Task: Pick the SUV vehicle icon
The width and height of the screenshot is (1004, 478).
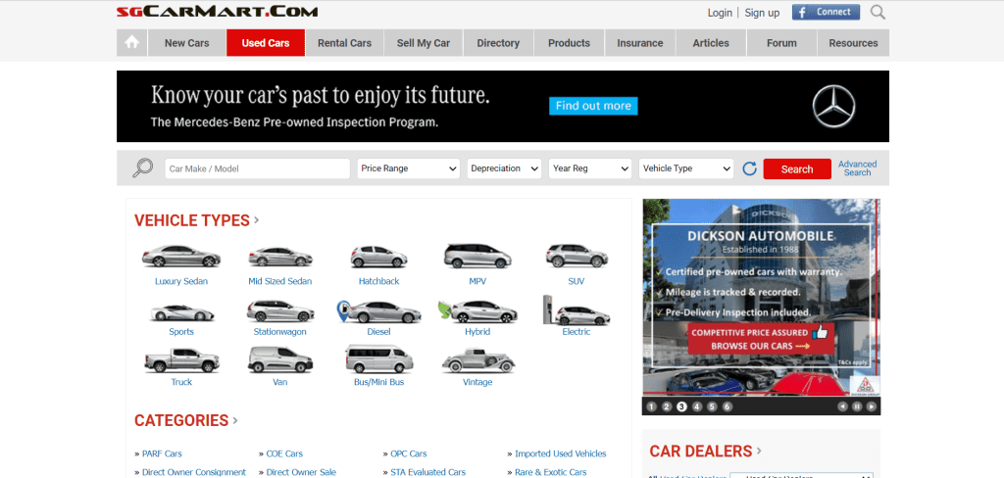Action: 577,256
